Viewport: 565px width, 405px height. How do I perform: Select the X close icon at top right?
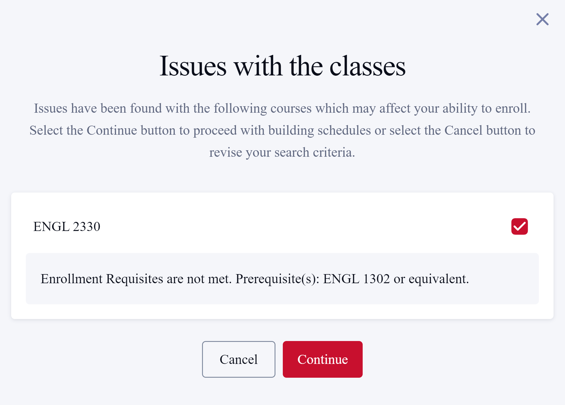(542, 19)
